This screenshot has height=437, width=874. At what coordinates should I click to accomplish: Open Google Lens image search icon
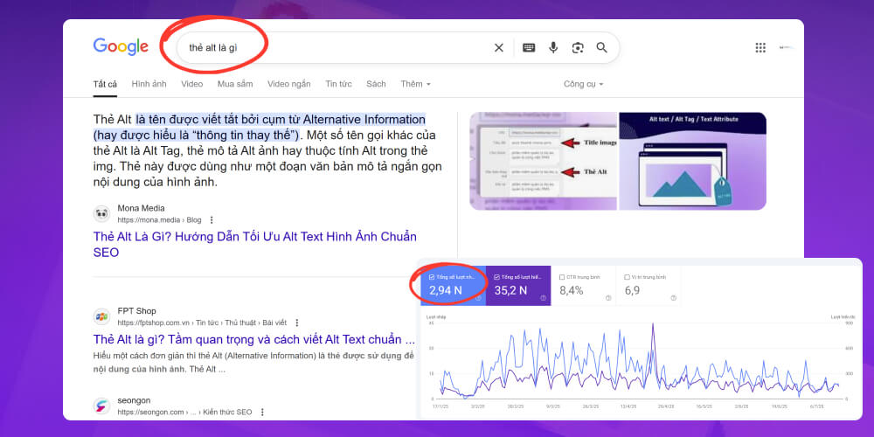[578, 48]
